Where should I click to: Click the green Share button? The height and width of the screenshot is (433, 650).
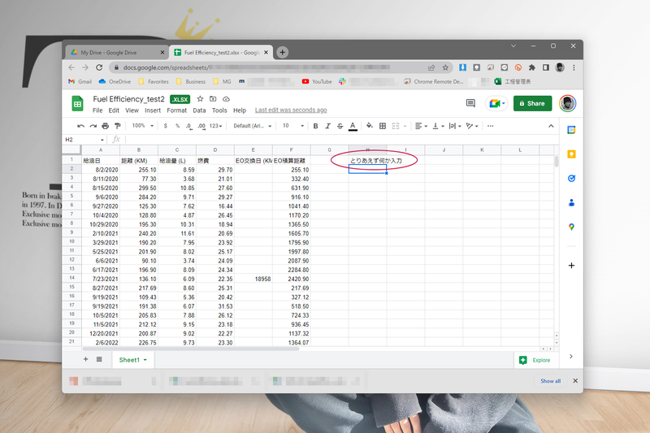[x=532, y=103]
